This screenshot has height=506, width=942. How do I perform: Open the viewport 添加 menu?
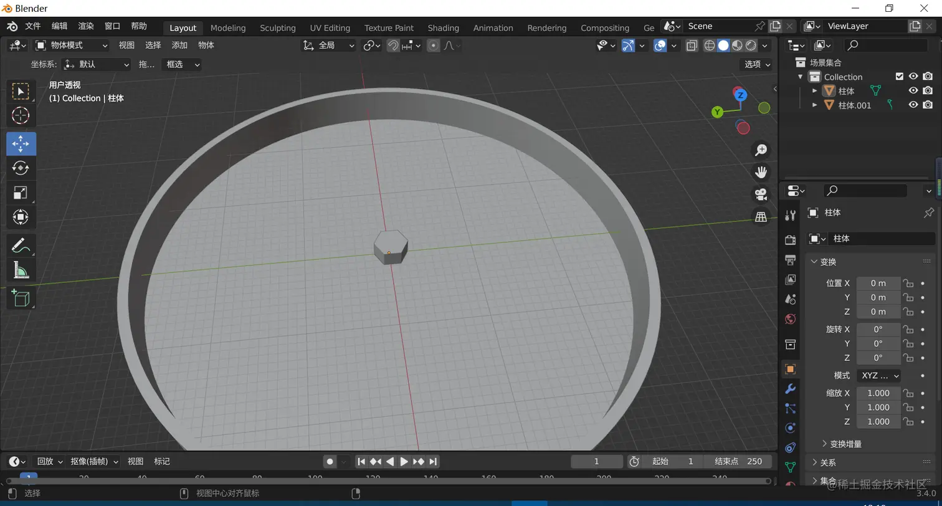(x=179, y=45)
